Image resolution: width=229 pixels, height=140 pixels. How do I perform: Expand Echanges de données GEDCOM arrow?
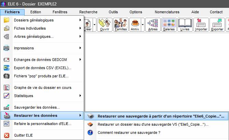click(80, 60)
